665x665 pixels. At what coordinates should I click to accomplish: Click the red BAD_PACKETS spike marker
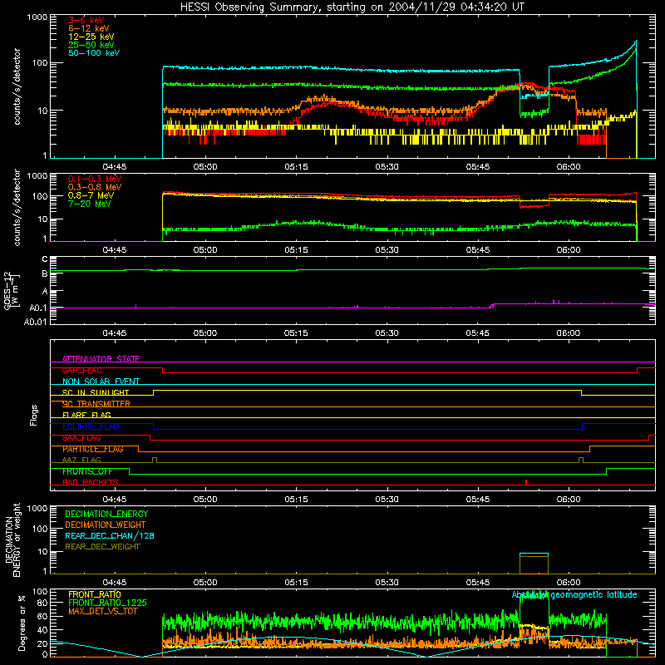pos(526,482)
